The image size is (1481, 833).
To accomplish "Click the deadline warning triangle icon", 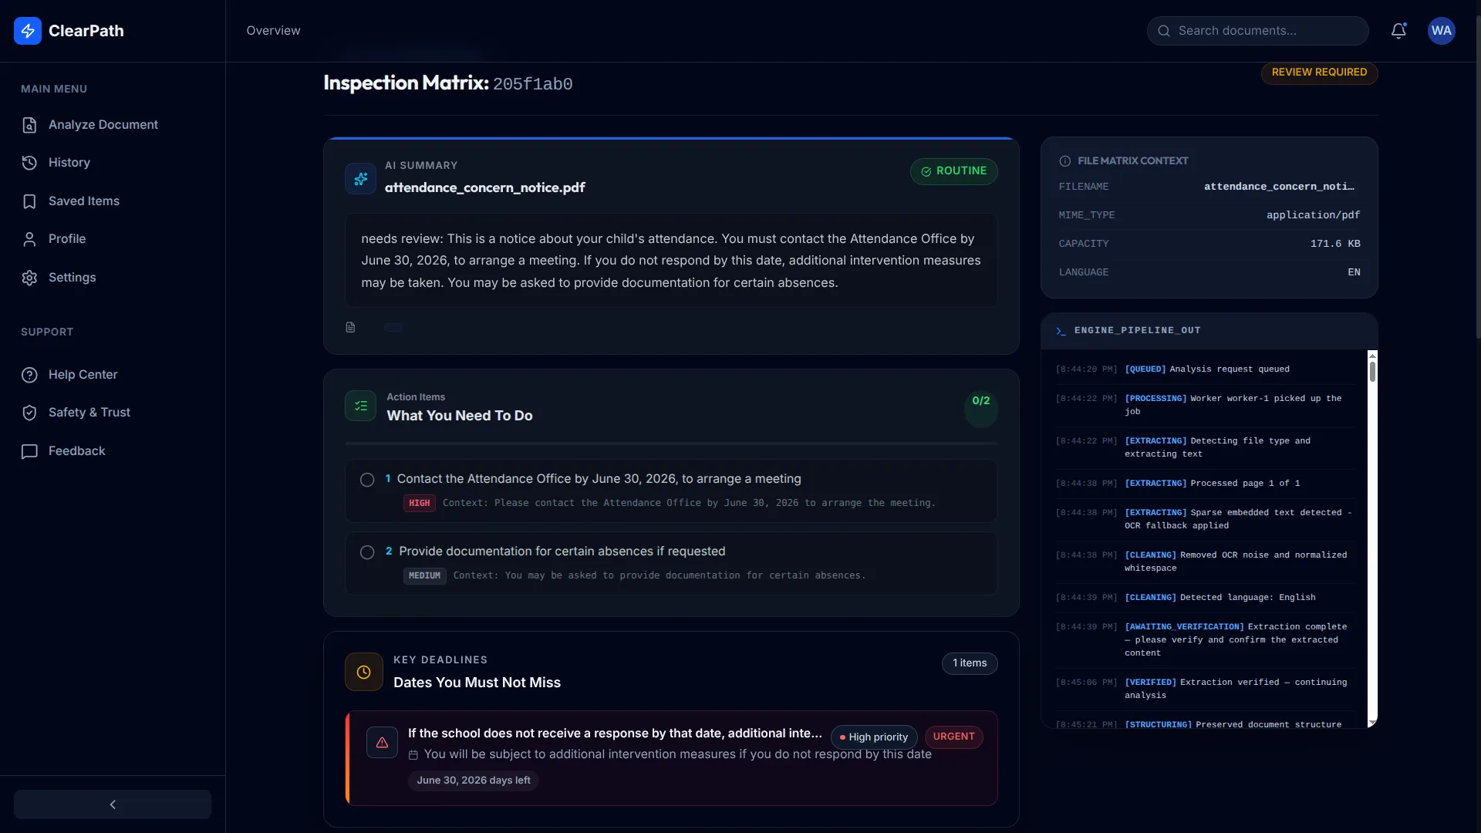I will [382, 742].
